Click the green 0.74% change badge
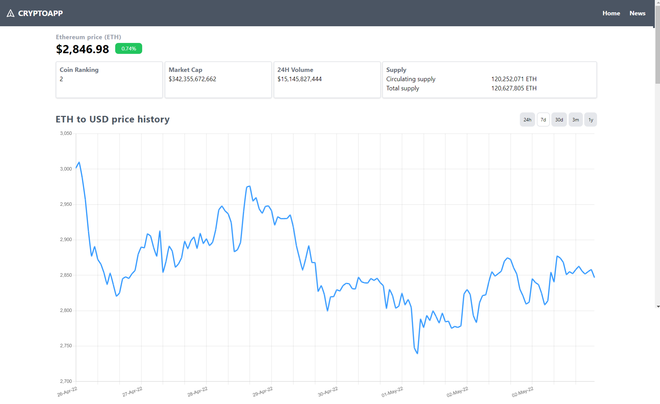 tap(128, 48)
